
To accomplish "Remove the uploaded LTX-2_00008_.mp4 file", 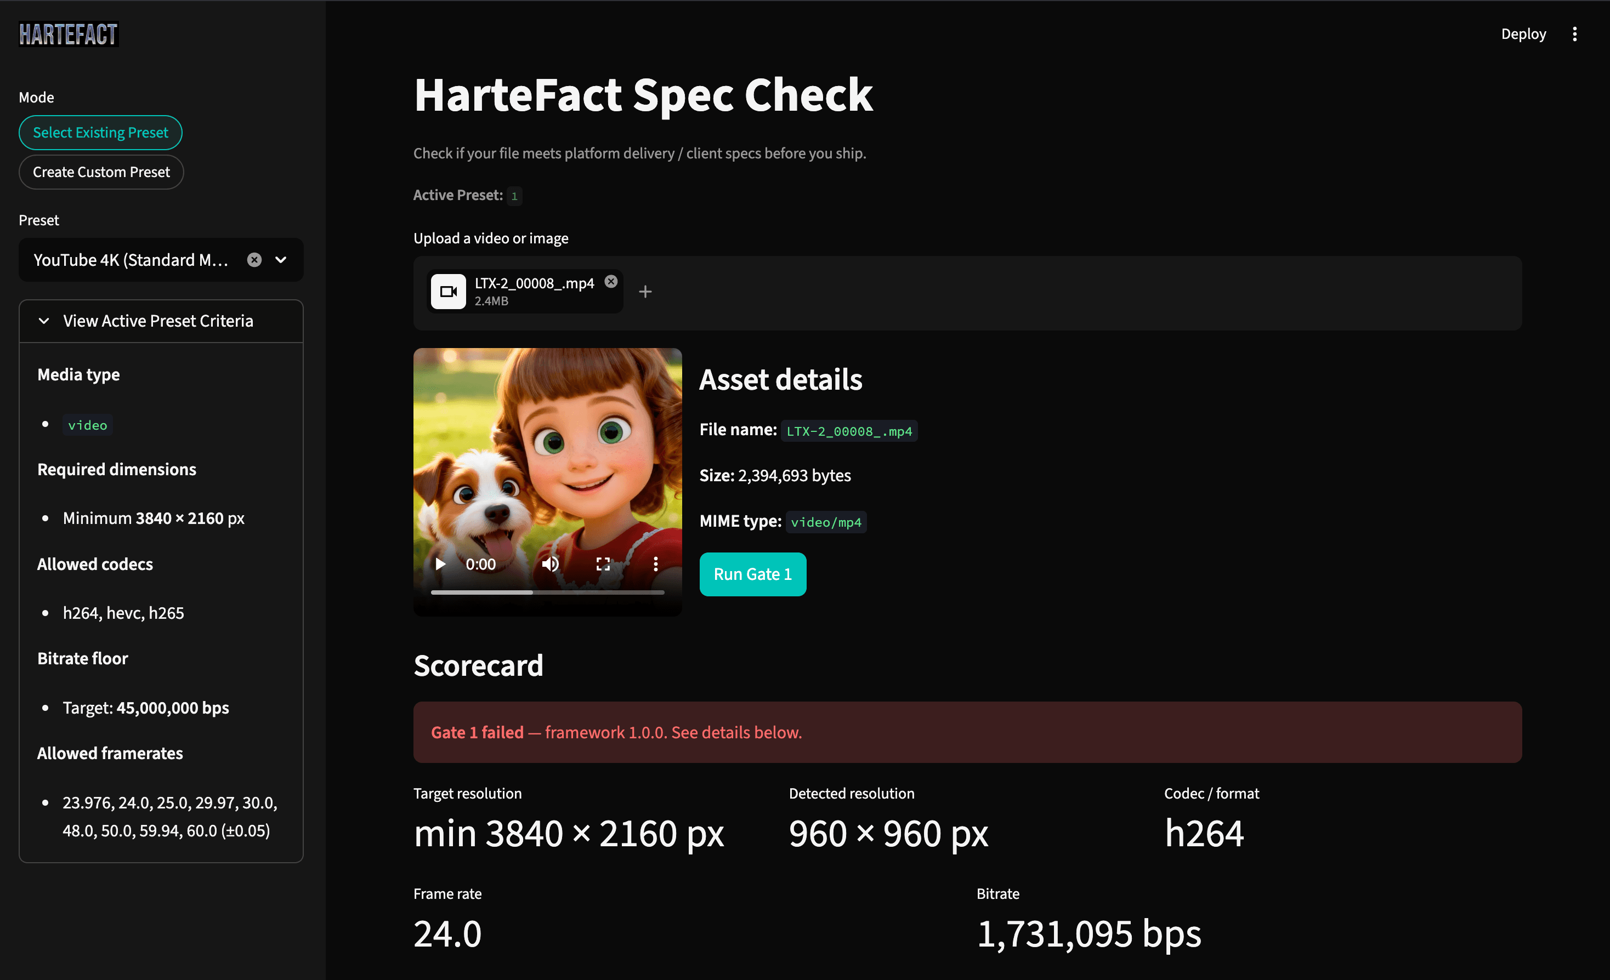I will 611,281.
